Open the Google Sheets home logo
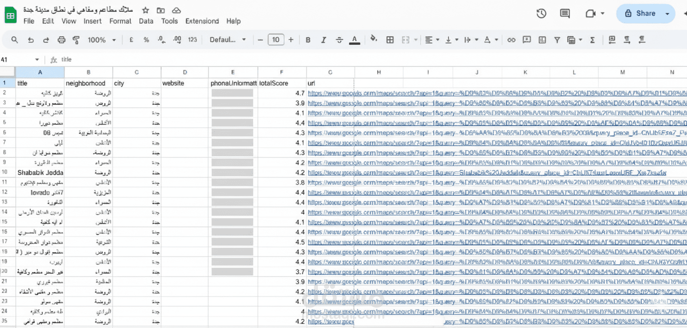The height and width of the screenshot is (328, 687). [x=11, y=15]
